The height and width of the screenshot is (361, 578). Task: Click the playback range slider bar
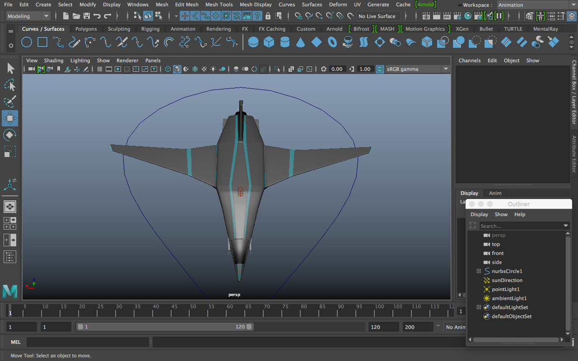[165, 327]
